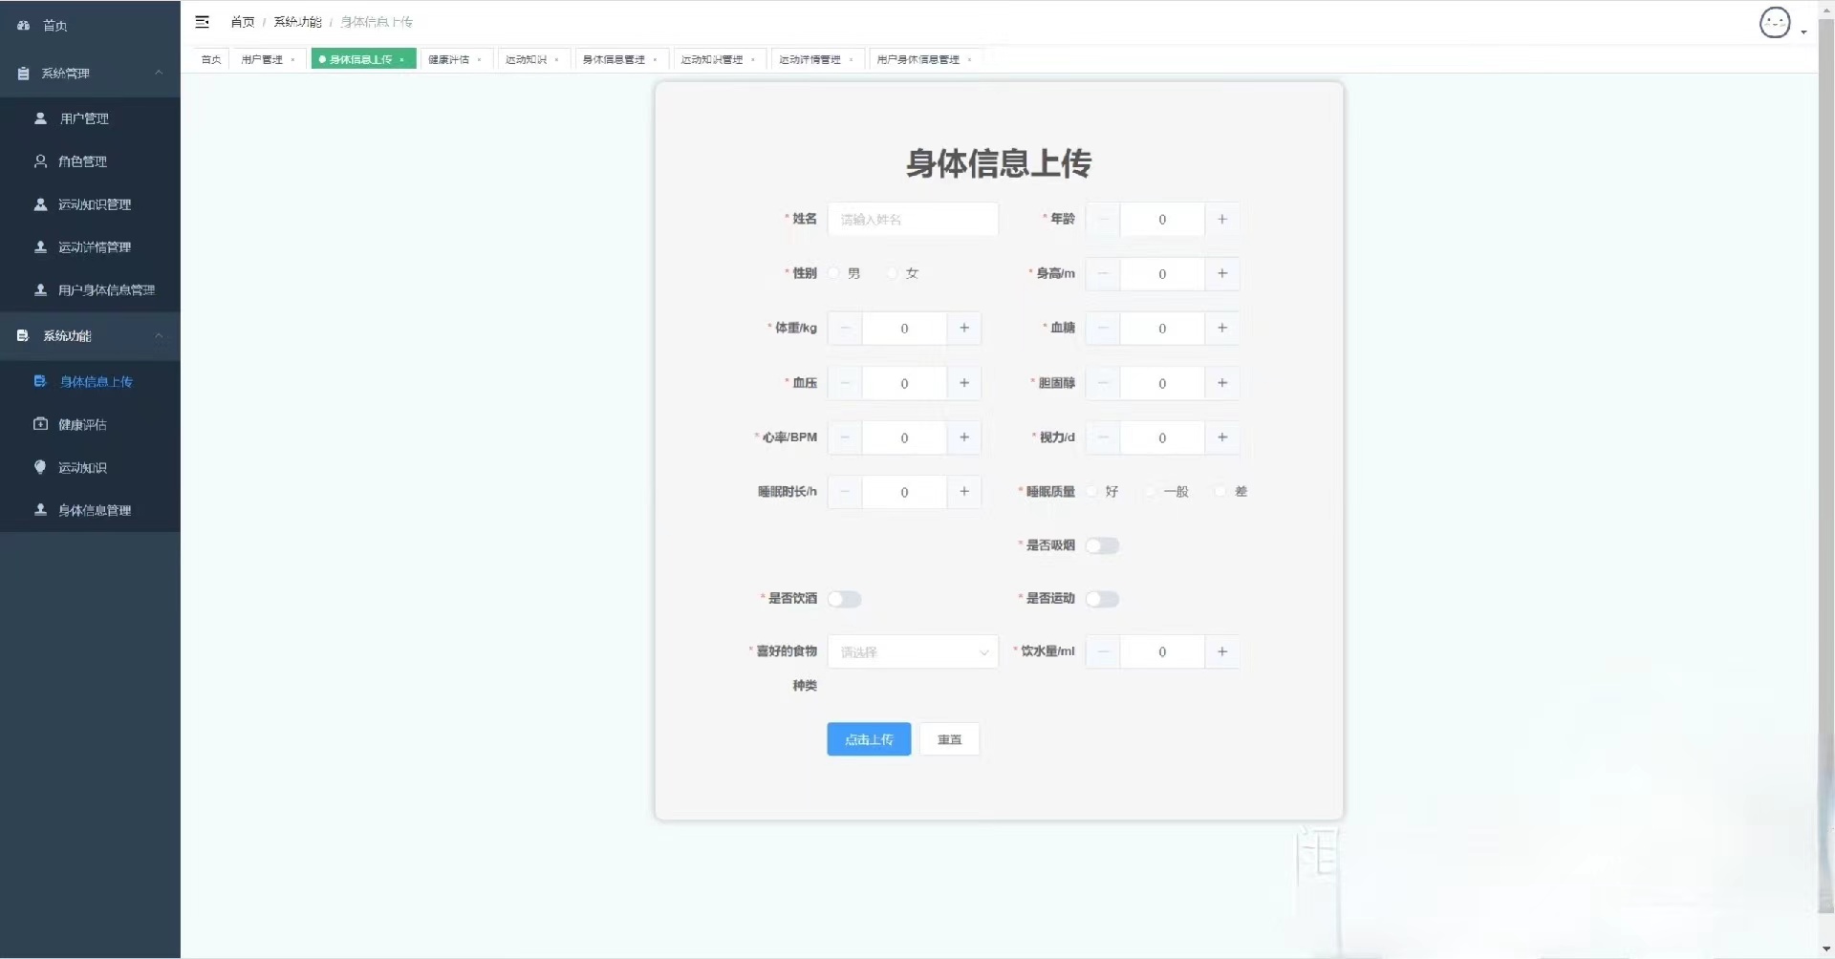Click the 运动知识 sidebar icon
This screenshot has height=959, width=1835.
pos(40,467)
